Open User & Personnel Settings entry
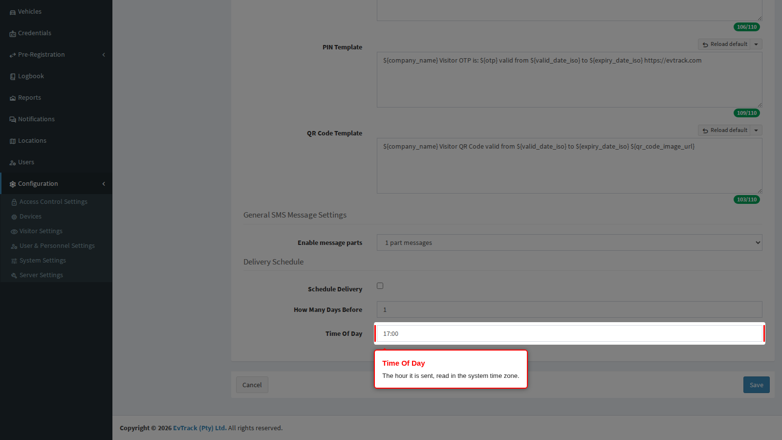Viewport: 782px width, 440px height. [x=56, y=245]
